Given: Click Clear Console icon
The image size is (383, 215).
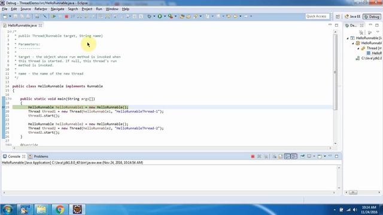Looking at the screenshot, I should pyautogui.click(x=274, y=156).
